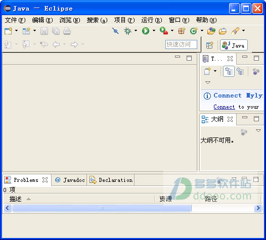Open the 项目(P) menu

[x=124, y=20]
